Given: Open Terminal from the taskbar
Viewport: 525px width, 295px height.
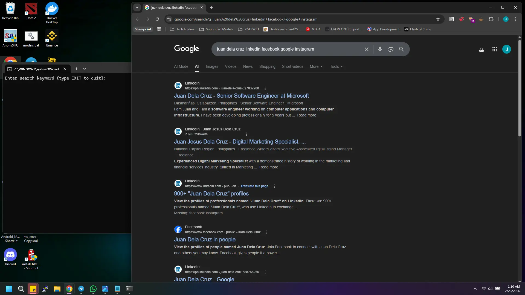Looking at the screenshot, I should 129,289.
